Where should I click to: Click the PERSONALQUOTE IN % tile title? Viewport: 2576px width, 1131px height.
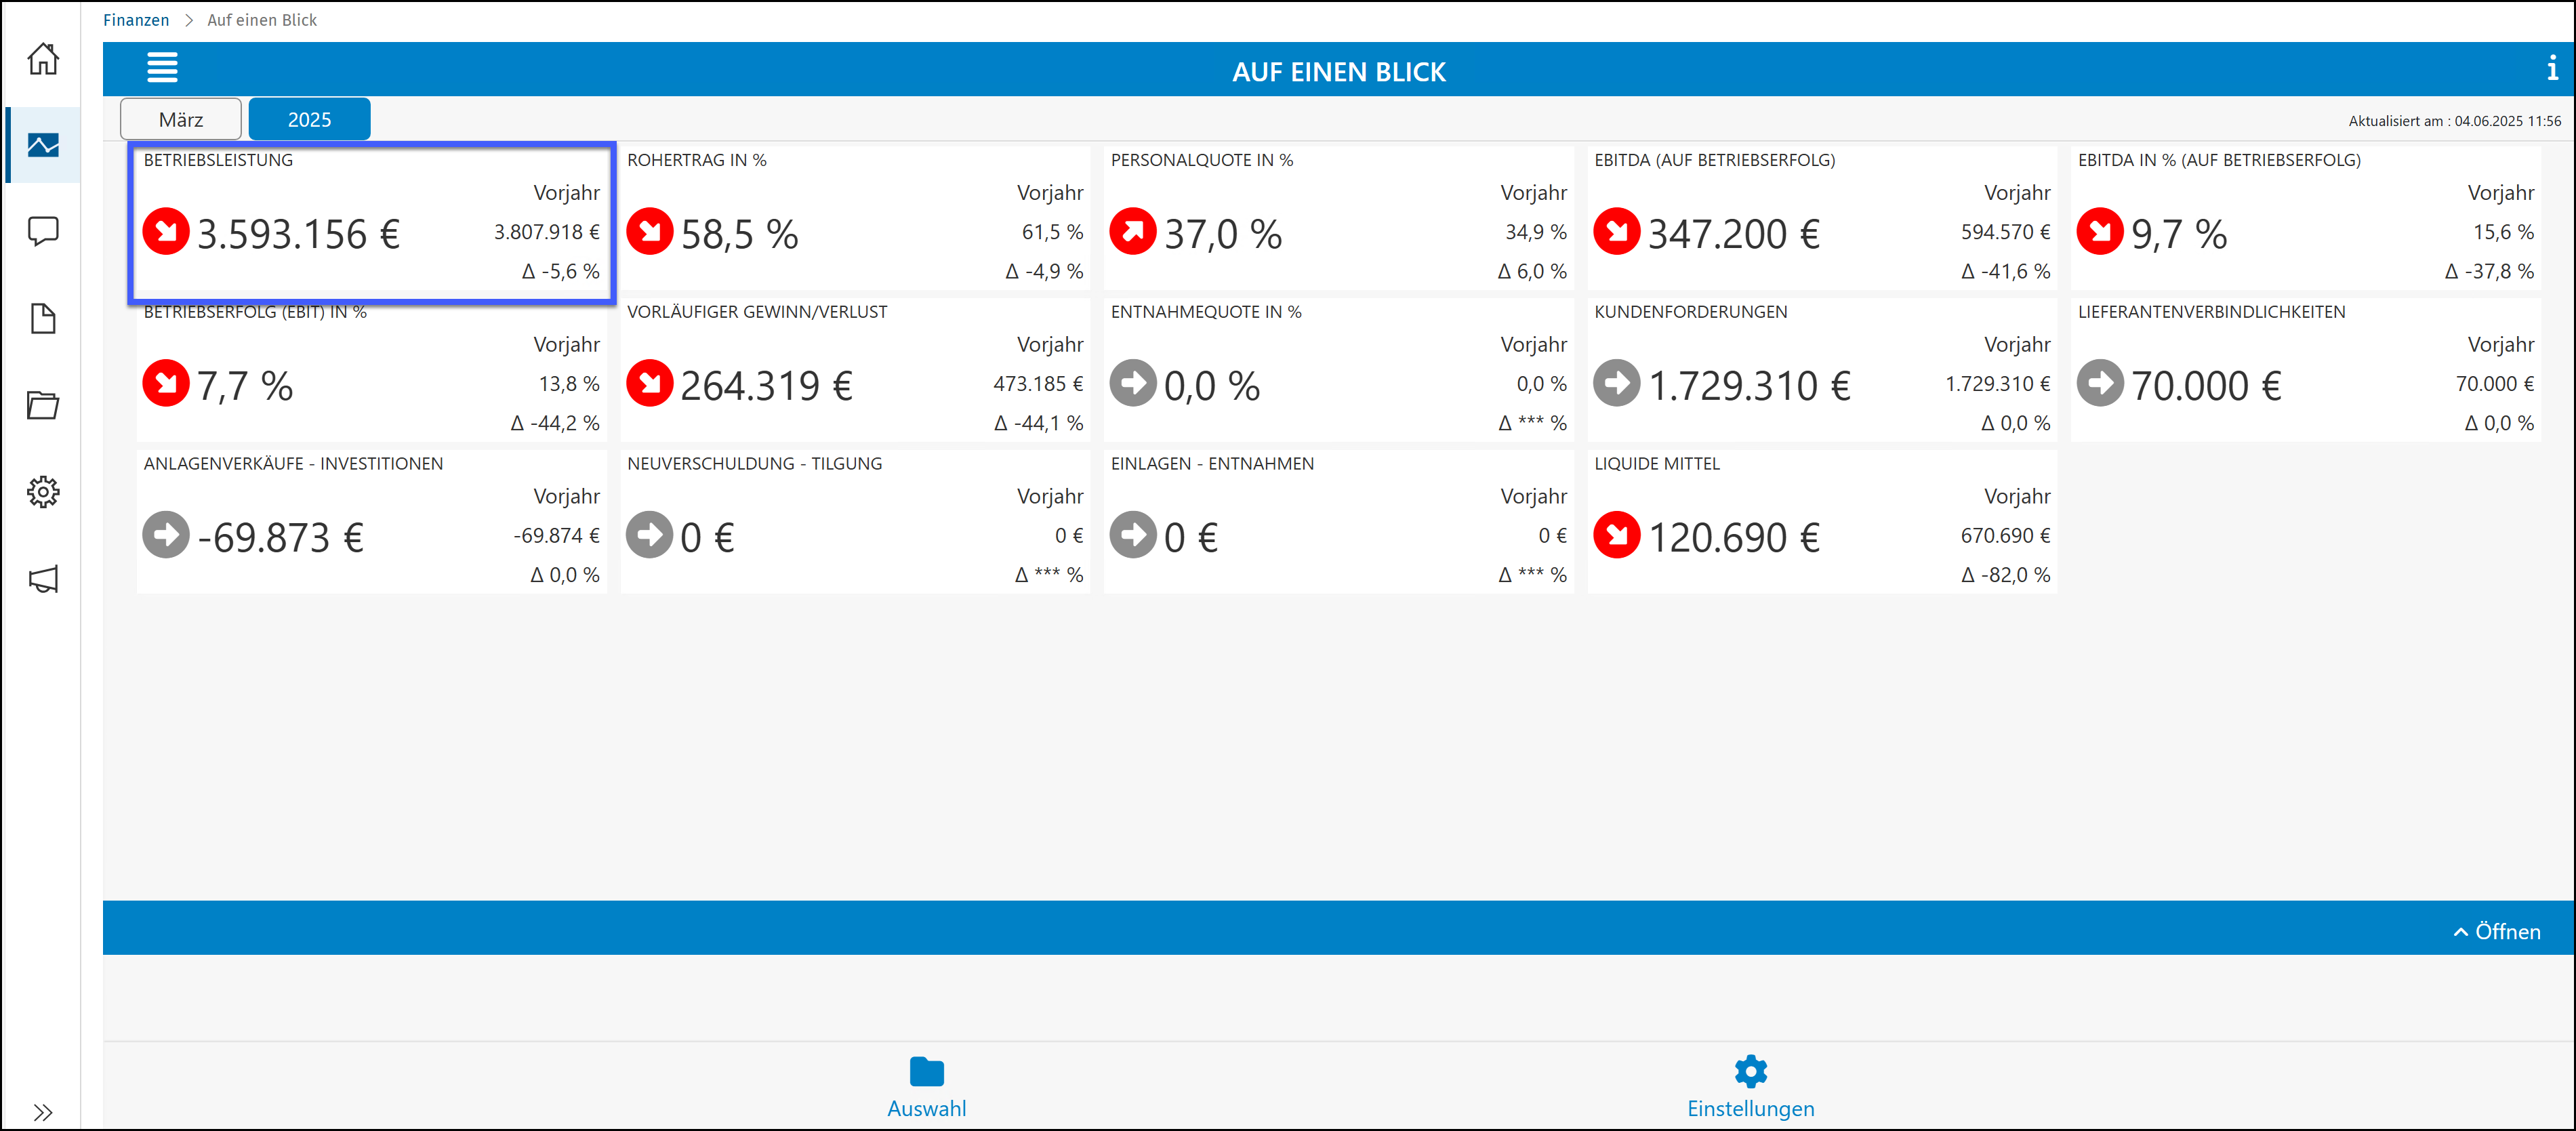[1201, 161]
